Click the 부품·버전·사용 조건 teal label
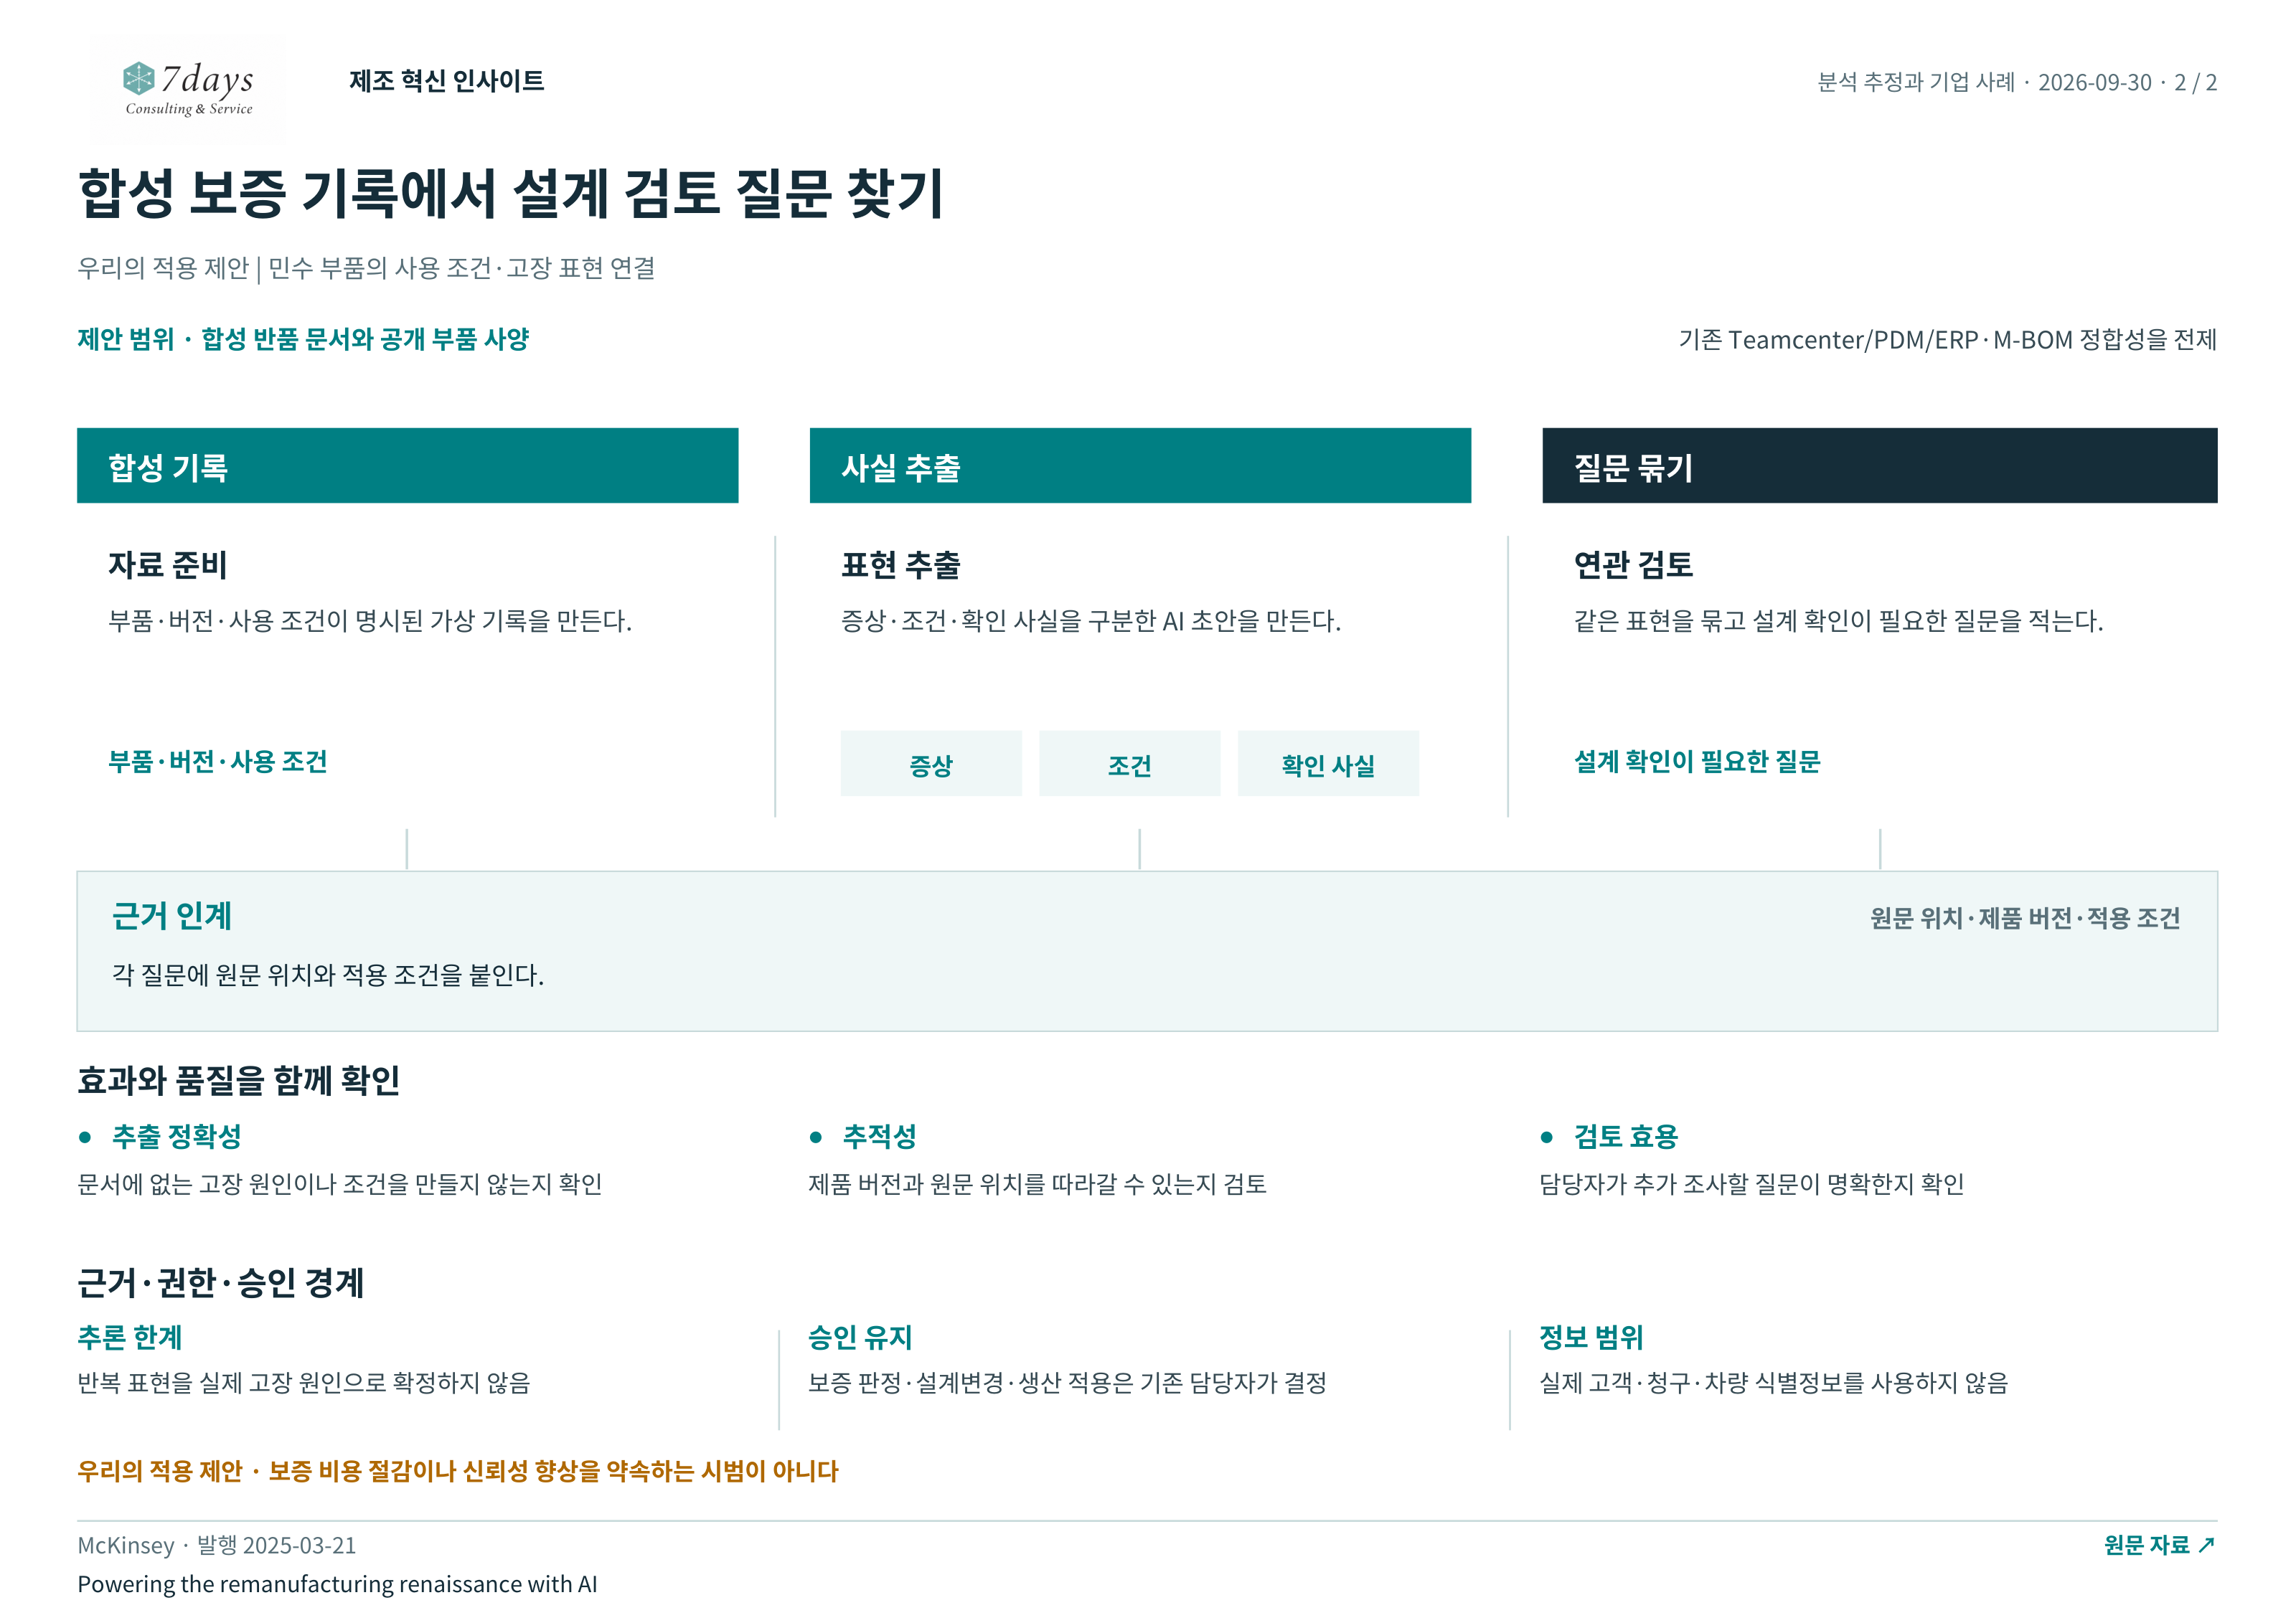The height and width of the screenshot is (1623, 2296). [x=218, y=762]
